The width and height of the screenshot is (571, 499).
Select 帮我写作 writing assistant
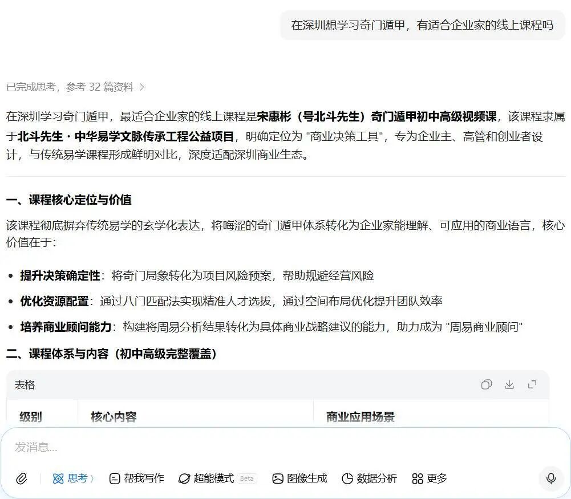coord(136,478)
